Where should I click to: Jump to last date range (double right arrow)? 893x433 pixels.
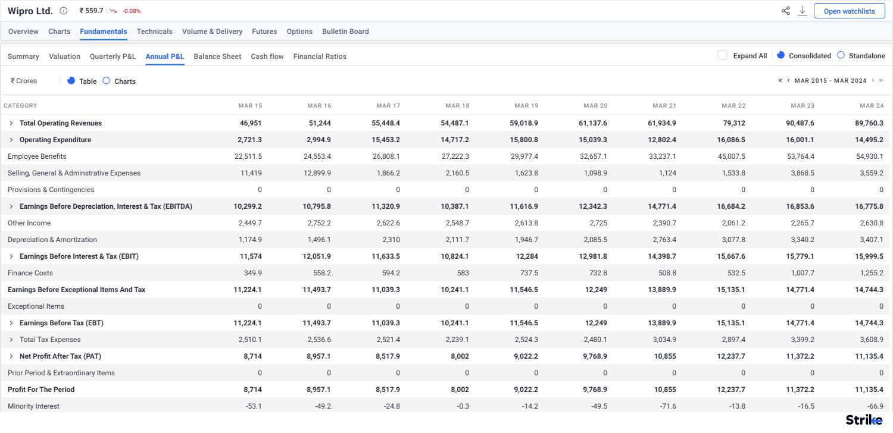(x=881, y=80)
